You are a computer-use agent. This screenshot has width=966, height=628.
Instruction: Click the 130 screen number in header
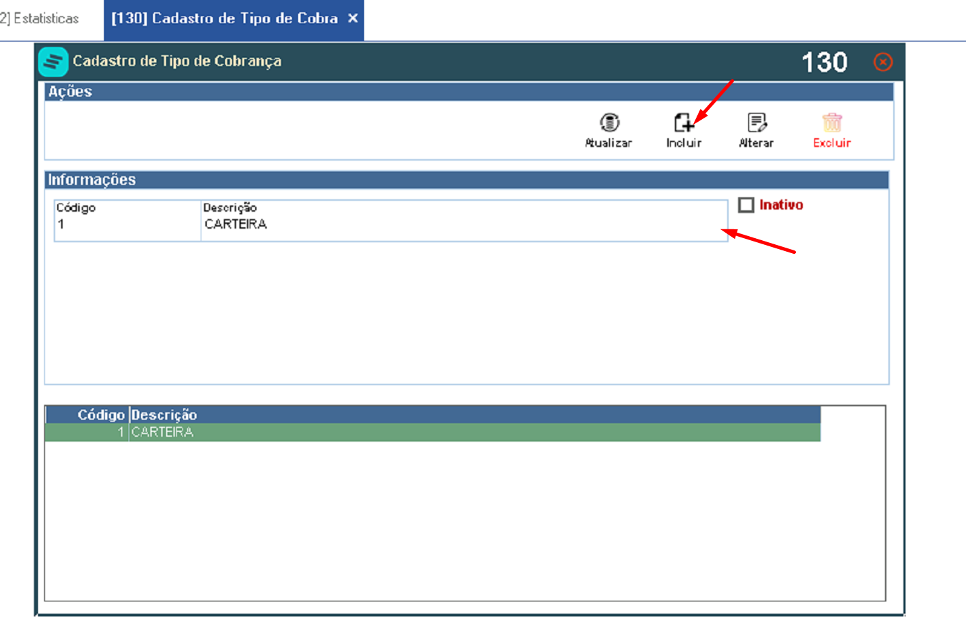click(x=825, y=63)
